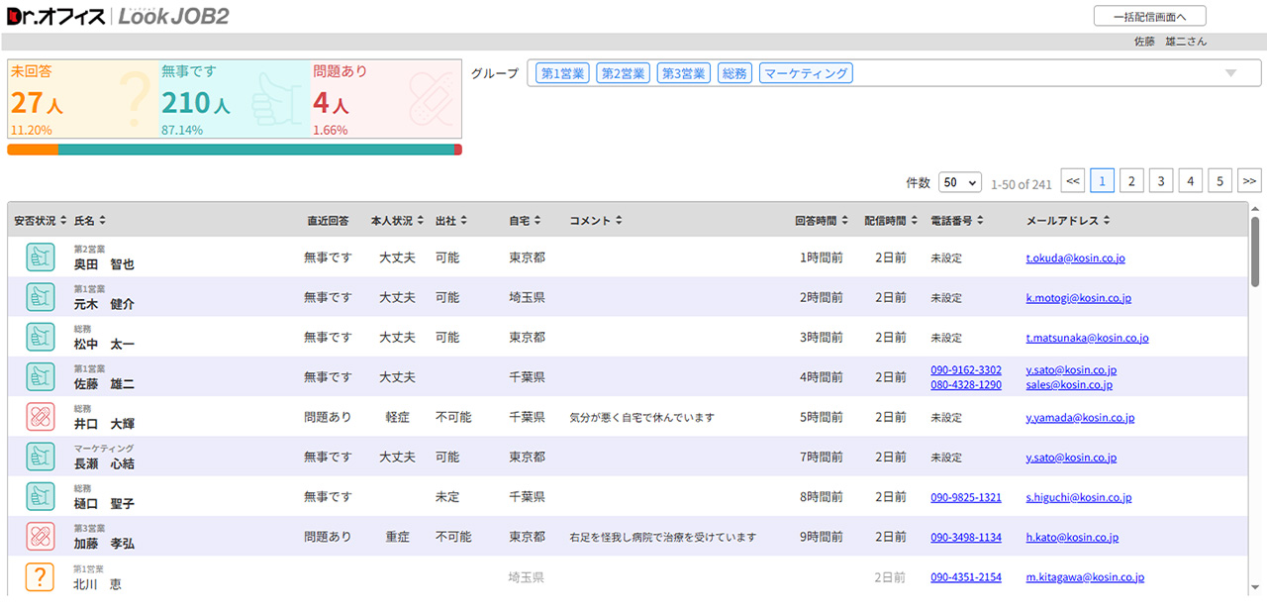This screenshot has width=1267, height=614.
Task: Open the 一括配信画面へ button
Action: point(1149,16)
